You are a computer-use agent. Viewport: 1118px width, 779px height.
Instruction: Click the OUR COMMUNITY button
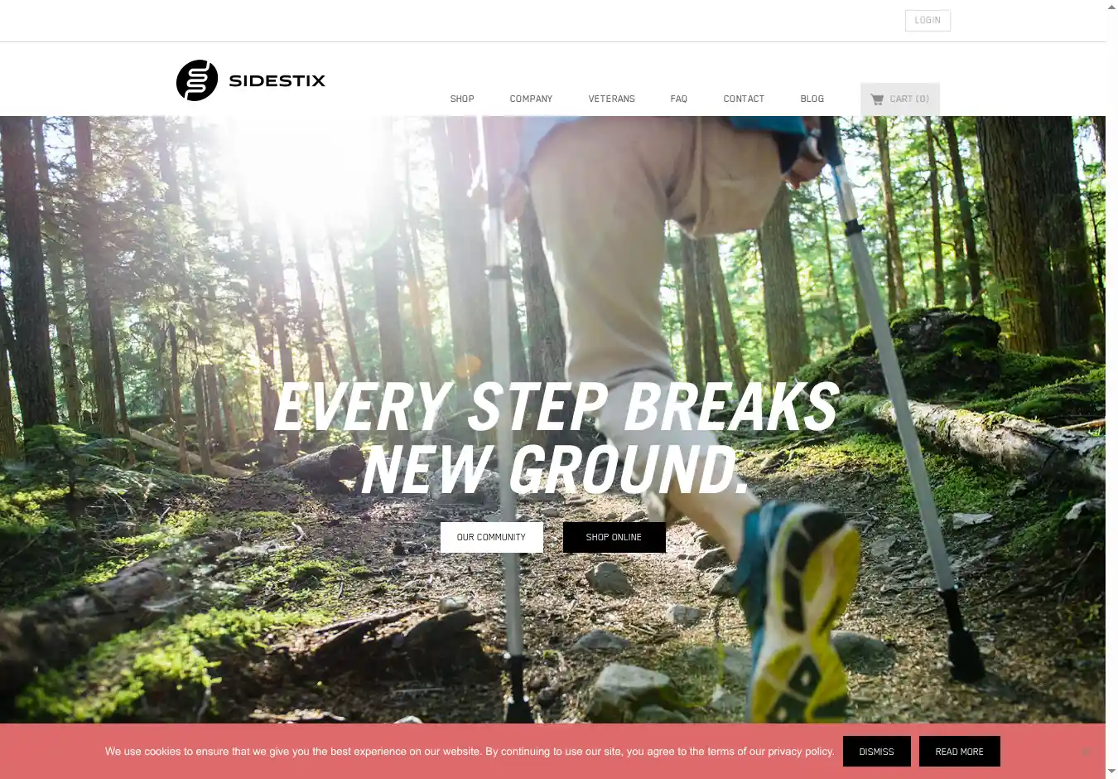492,537
